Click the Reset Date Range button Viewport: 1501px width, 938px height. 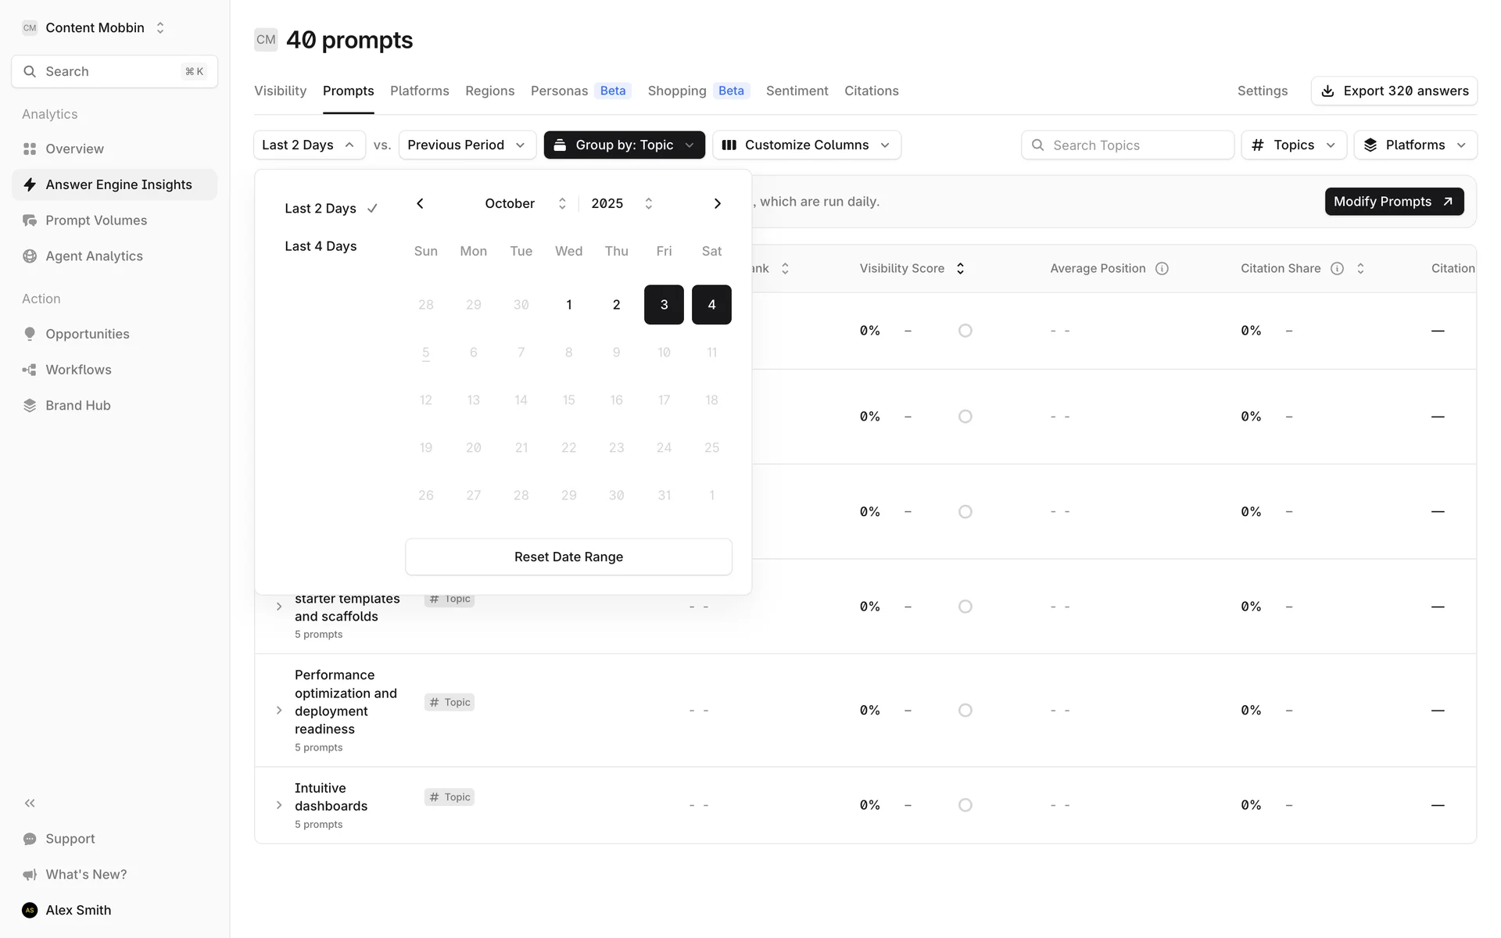click(x=568, y=557)
